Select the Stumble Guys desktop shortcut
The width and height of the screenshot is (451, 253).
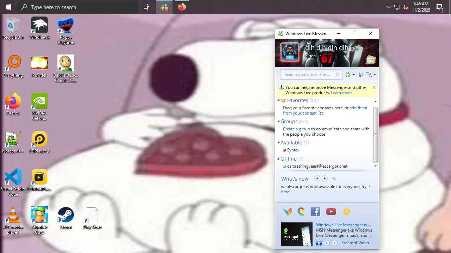tap(39, 220)
